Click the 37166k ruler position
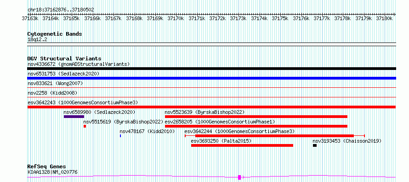Screen dimensions: 409x182 point(92,18)
